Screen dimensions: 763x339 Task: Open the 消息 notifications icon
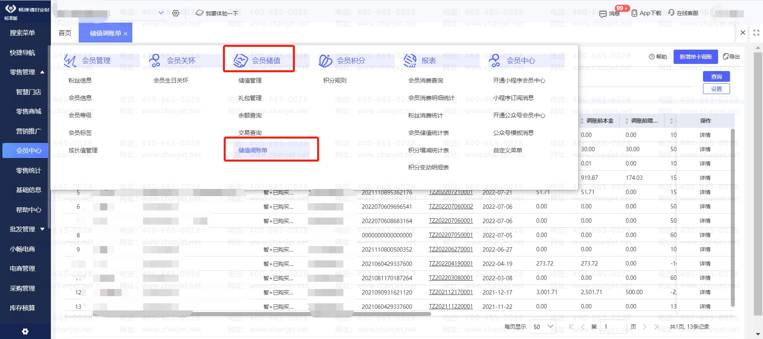603,14
